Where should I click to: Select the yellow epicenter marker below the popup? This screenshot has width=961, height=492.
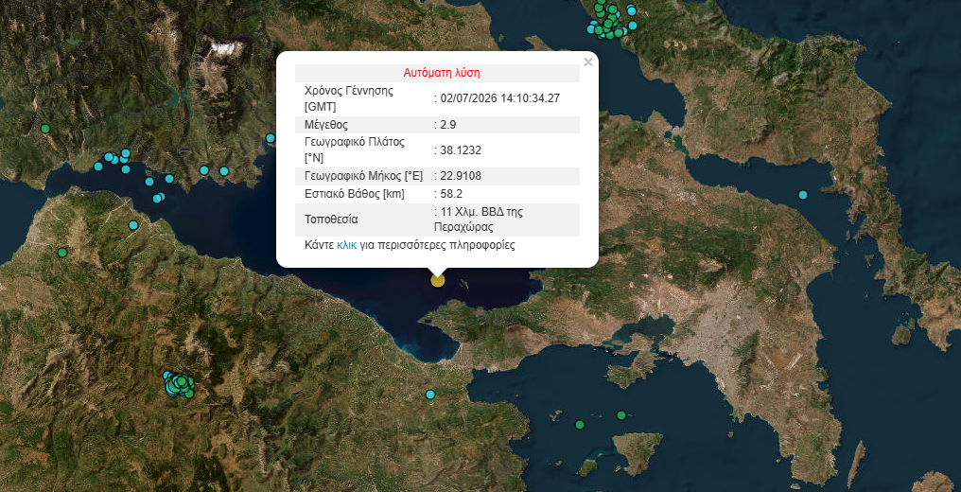pos(438,280)
